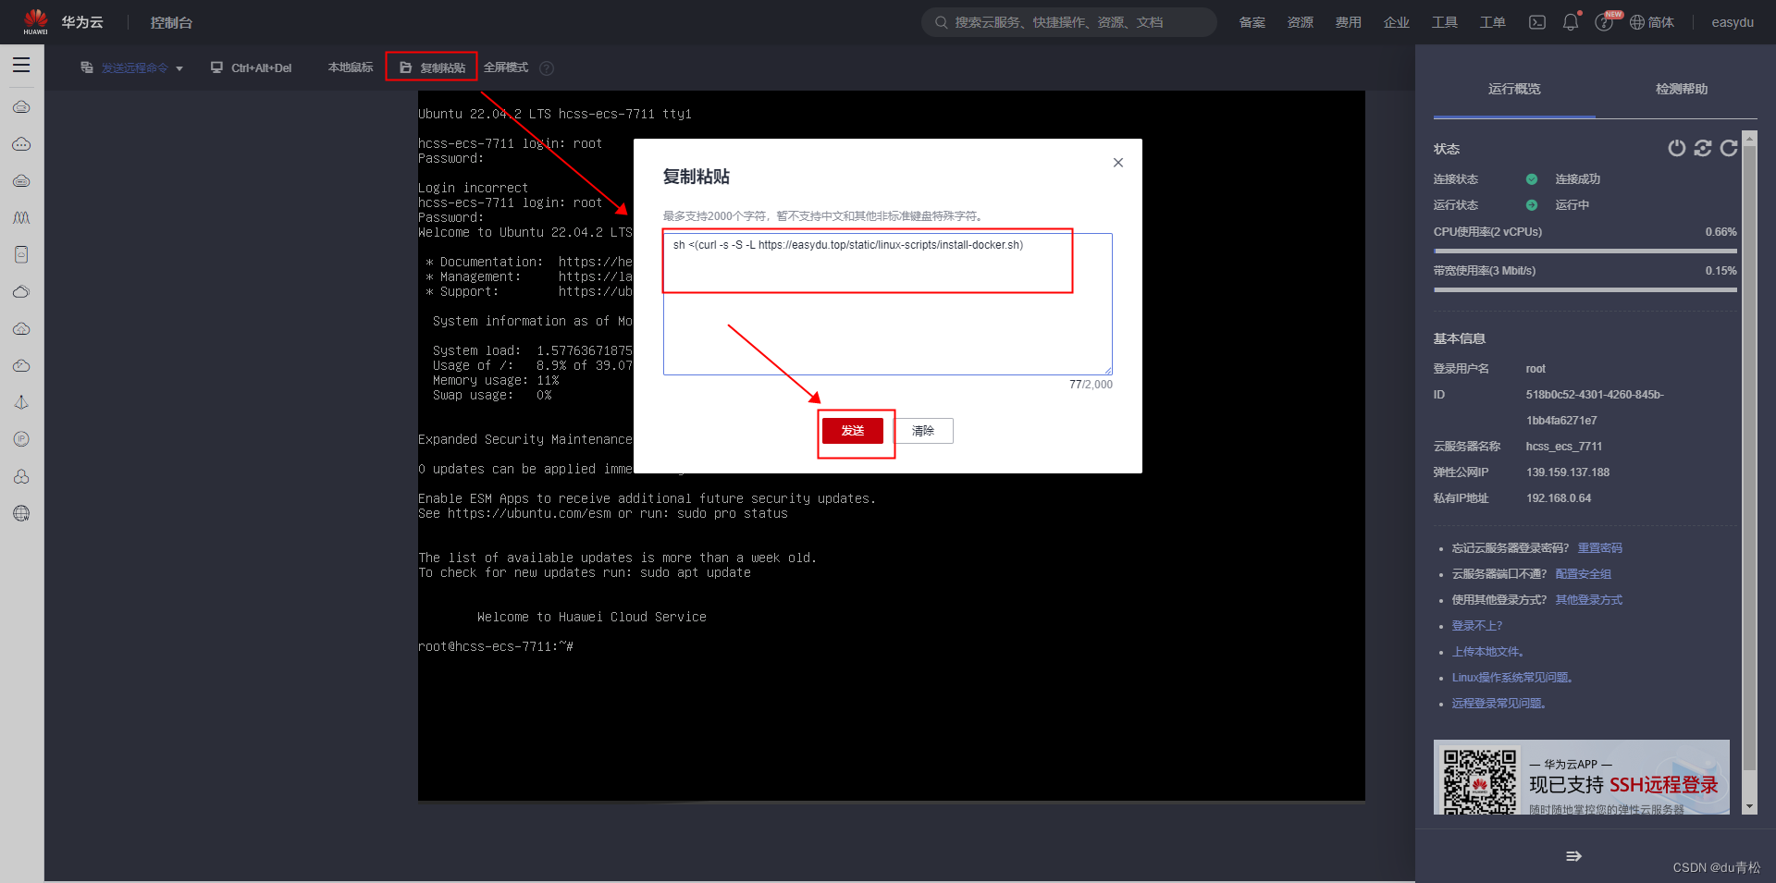This screenshot has width=1776, height=883.
Task: Click the sailboat-shaped sidebar icon
Action: tap(21, 402)
